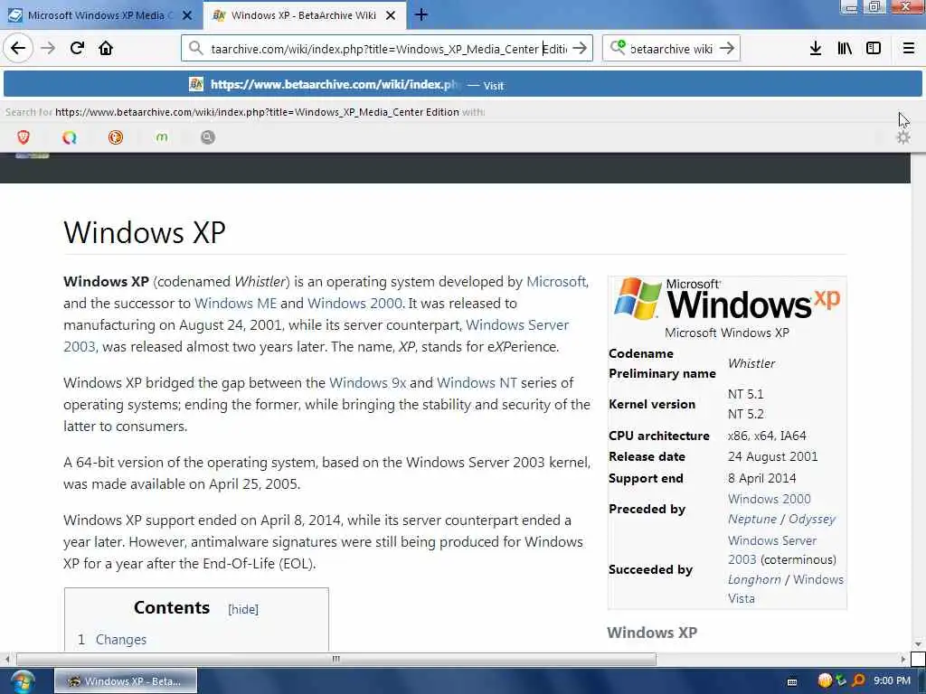Follow the Windows 9x link
The height and width of the screenshot is (694, 926).
point(367,383)
